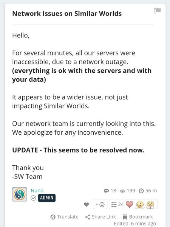Image resolution: width=170 pixels, height=227 pixels.
Task: Click the comments speech bubble icon
Action: point(106,191)
